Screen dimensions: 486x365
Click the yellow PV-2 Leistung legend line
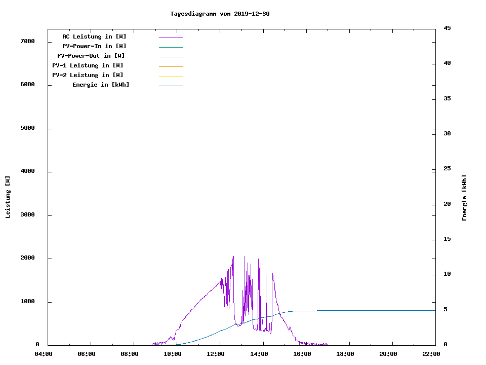coord(171,76)
